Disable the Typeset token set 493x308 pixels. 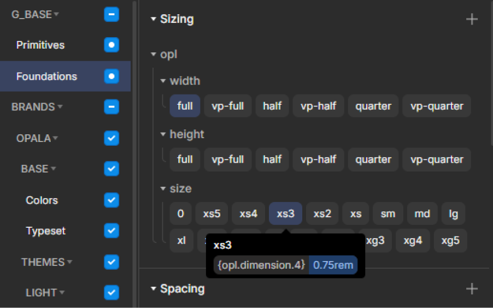pyautogui.click(x=111, y=231)
